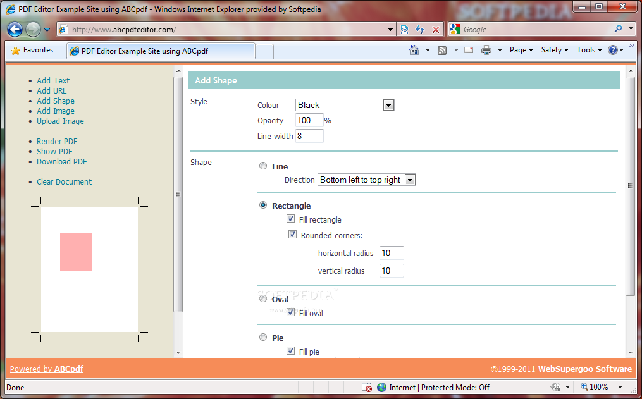Image resolution: width=642 pixels, height=399 pixels.
Task: Click the Render PDF link
Action: (x=57, y=141)
